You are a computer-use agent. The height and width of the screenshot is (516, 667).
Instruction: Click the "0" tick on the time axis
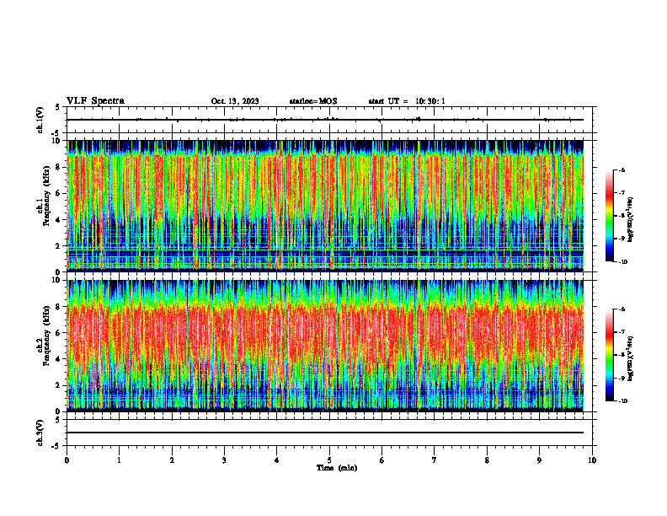click(67, 460)
